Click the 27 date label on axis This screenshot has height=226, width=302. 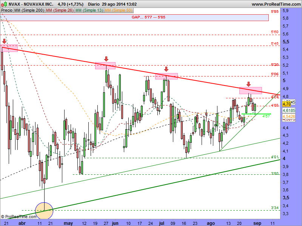[106, 223]
